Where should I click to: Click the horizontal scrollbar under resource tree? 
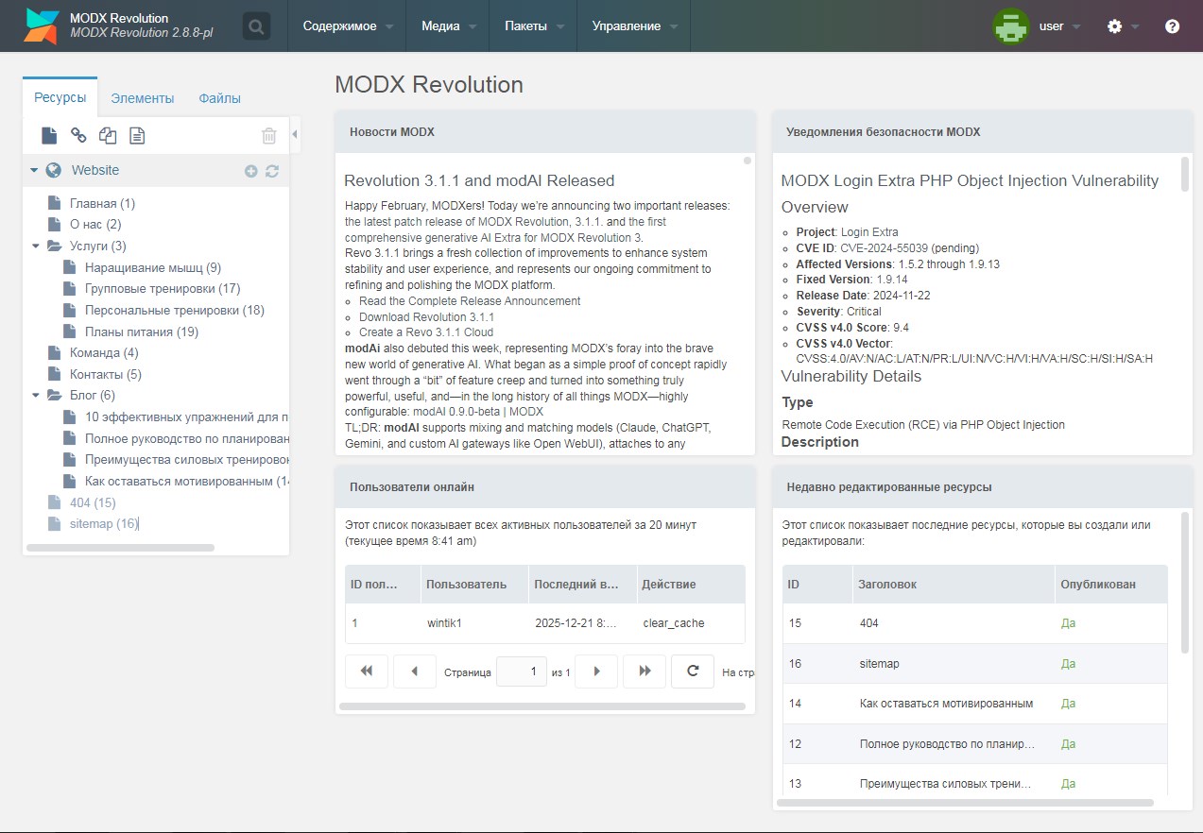[121, 548]
